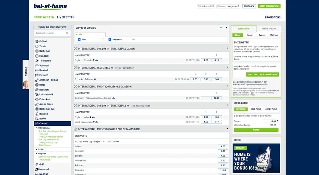Click the bet-at-home logo

click(x=50, y=7)
